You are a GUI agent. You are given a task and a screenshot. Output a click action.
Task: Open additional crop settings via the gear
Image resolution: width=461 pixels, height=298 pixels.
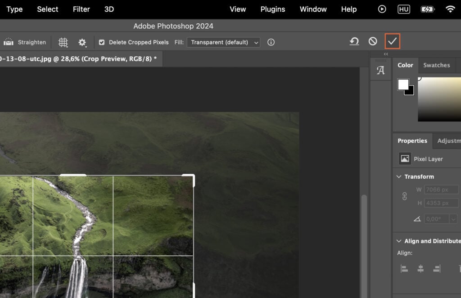tap(82, 42)
